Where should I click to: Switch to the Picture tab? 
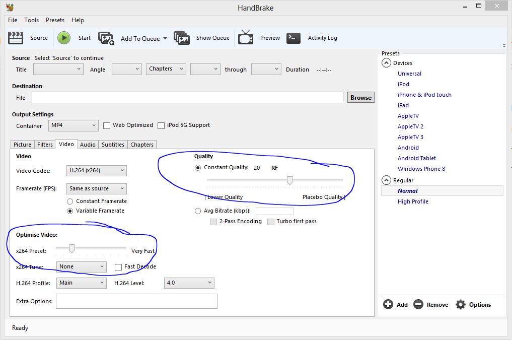coord(22,145)
